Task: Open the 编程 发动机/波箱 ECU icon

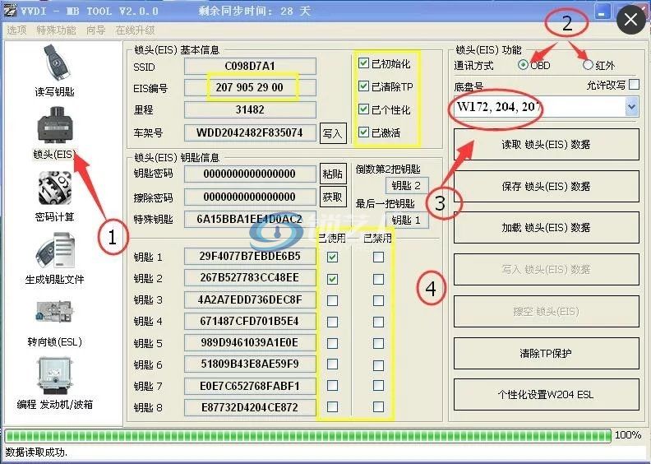Action: 55,375
